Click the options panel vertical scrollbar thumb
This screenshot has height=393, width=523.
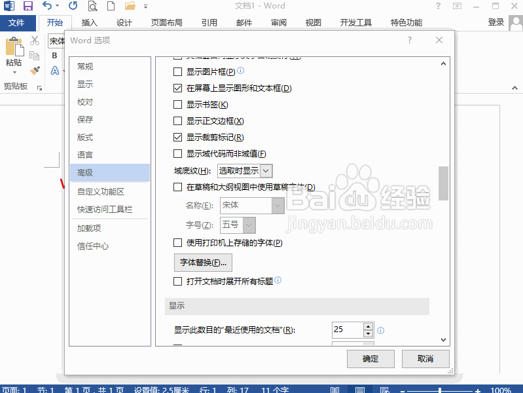[x=443, y=183]
